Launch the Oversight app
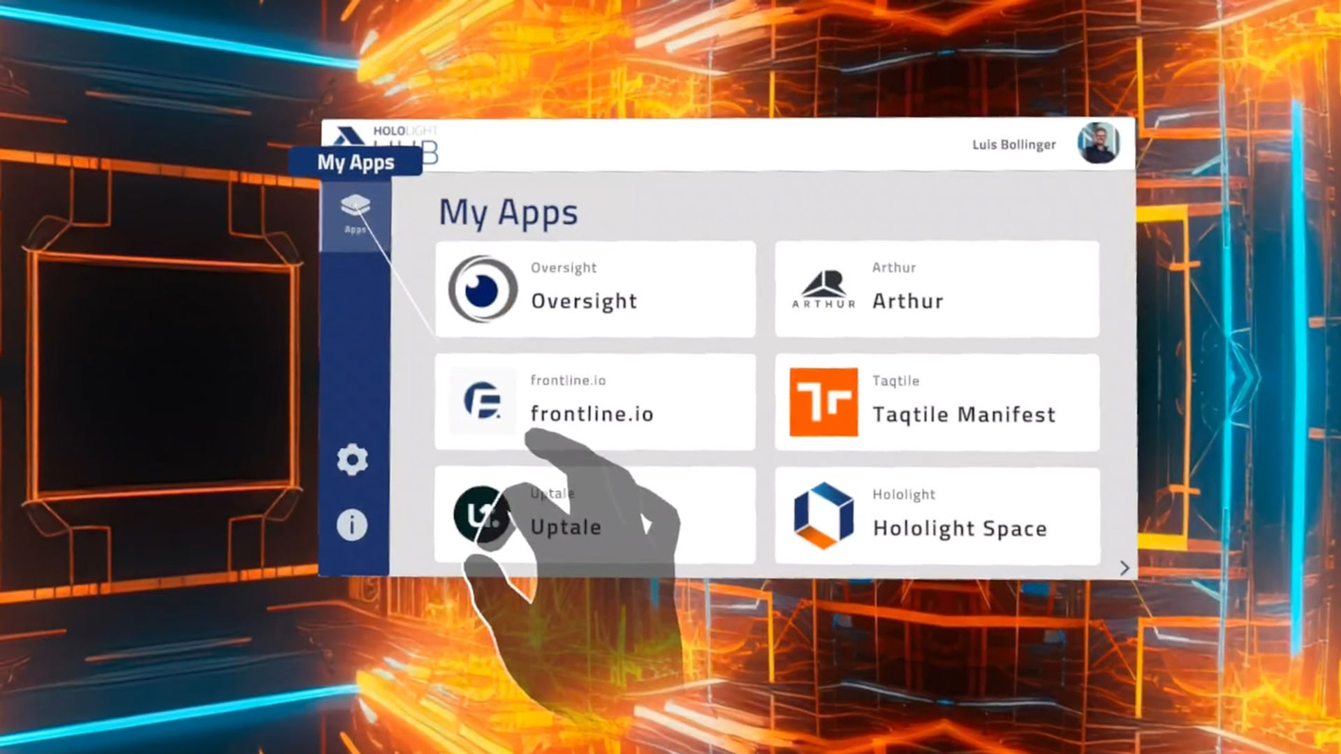Screen dimensions: 1341x754 pyautogui.click(x=595, y=289)
